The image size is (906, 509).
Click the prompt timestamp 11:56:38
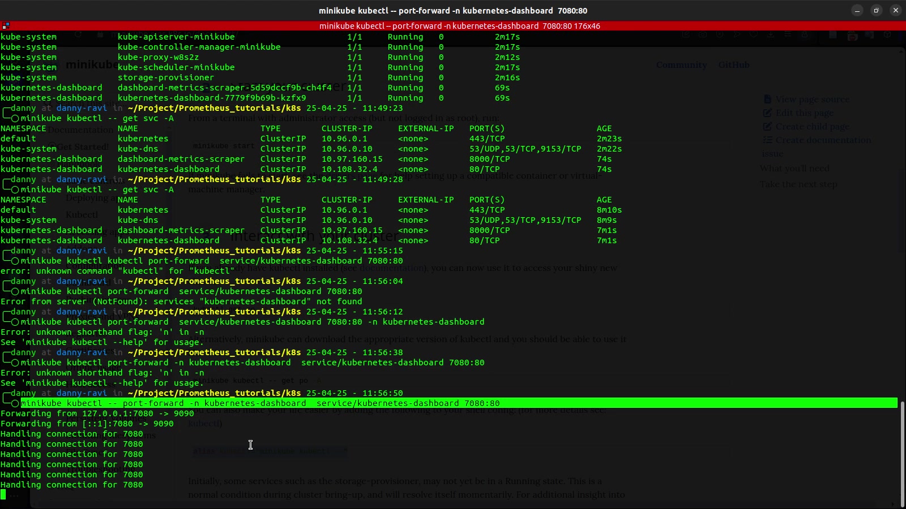(x=383, y=352)
